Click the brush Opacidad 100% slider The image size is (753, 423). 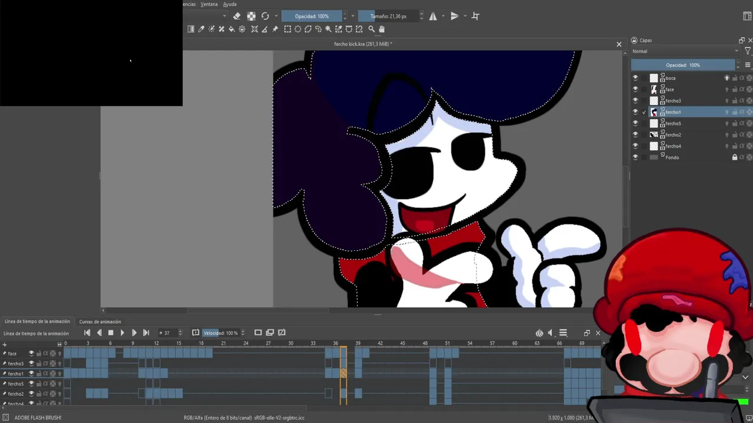tap(312, 16)
